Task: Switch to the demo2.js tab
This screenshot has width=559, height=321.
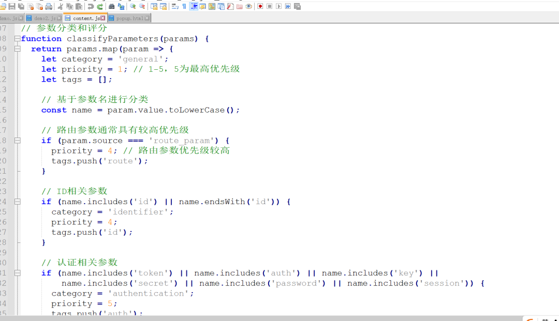Action: click(x=45, y=18)
